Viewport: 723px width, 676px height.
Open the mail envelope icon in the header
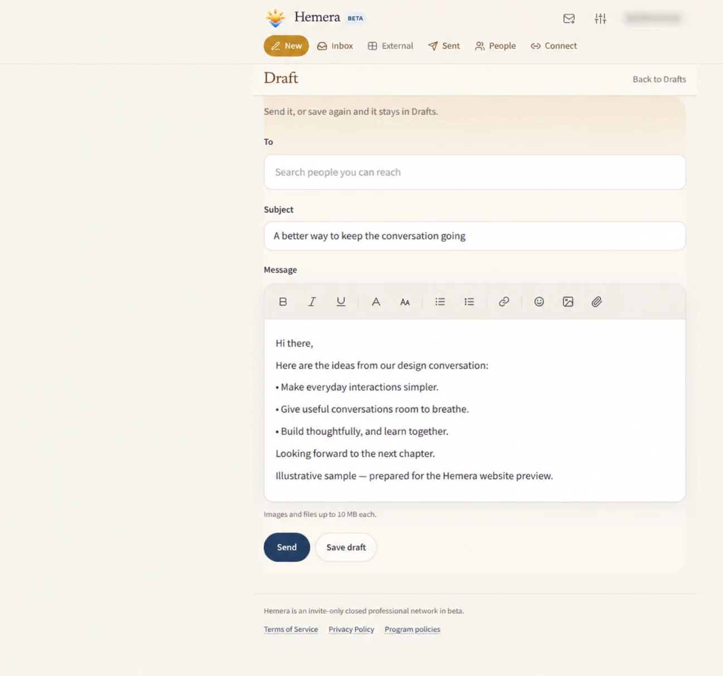(569, 18)
